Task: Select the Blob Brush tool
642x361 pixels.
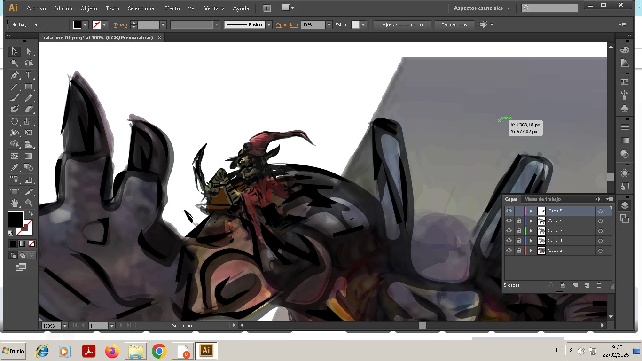Action: [15, 109]
